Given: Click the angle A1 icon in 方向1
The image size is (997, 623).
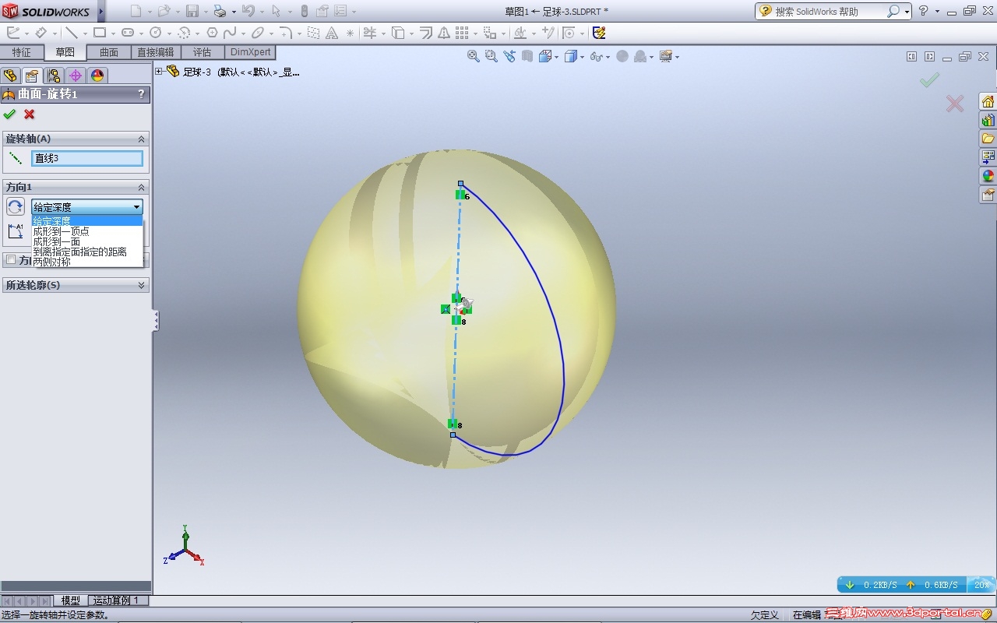Looking at the screenshot, I should [x=15, y=231].
